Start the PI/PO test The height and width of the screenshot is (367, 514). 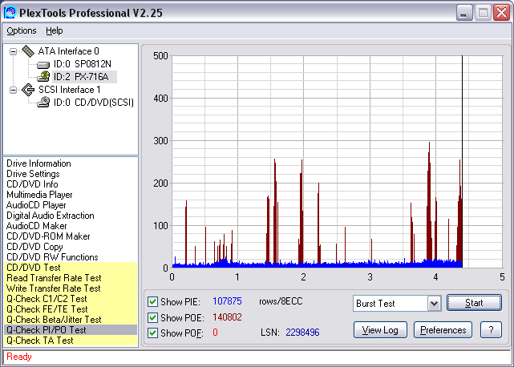(x=474, y=303)
